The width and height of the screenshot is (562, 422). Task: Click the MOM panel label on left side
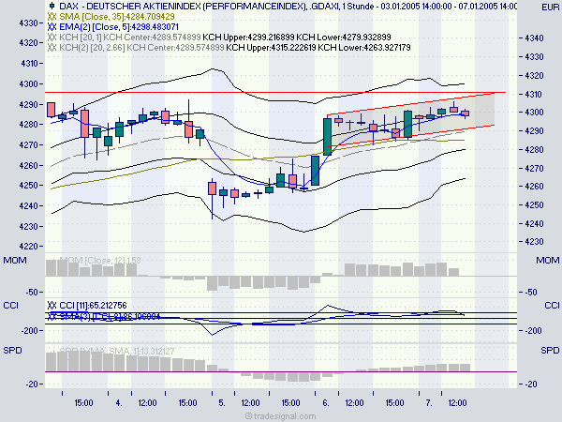(15, 260)
